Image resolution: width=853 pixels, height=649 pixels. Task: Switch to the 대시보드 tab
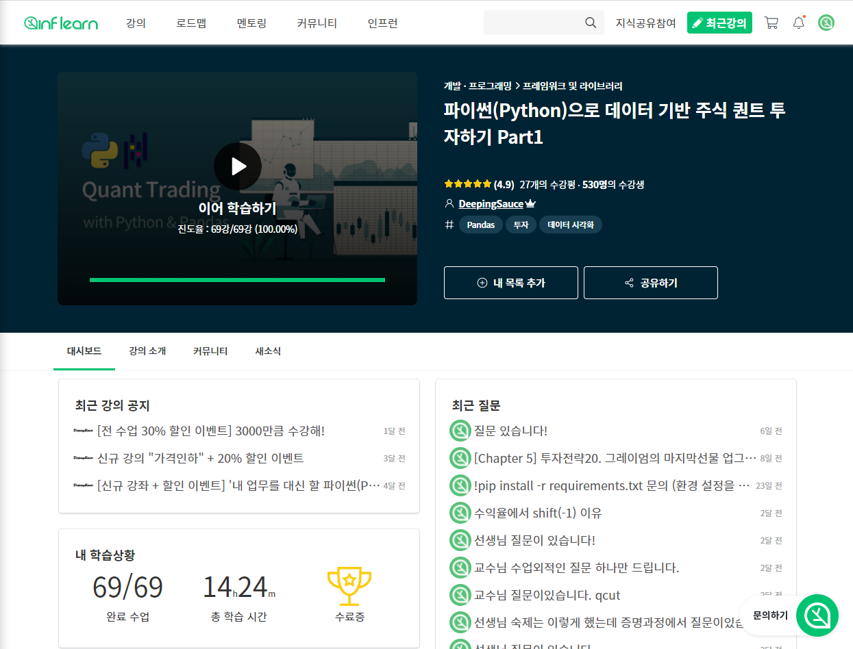tap(84, 351)
